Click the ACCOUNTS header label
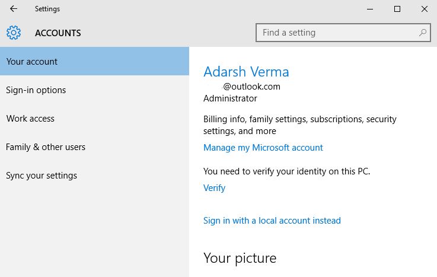437x277 pixels. pyautogui.click(x=58, y=33)
